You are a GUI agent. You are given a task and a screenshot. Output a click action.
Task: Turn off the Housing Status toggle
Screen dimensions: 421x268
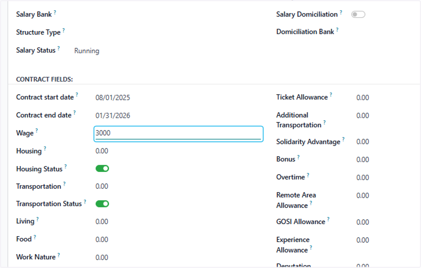pos(102,169)
